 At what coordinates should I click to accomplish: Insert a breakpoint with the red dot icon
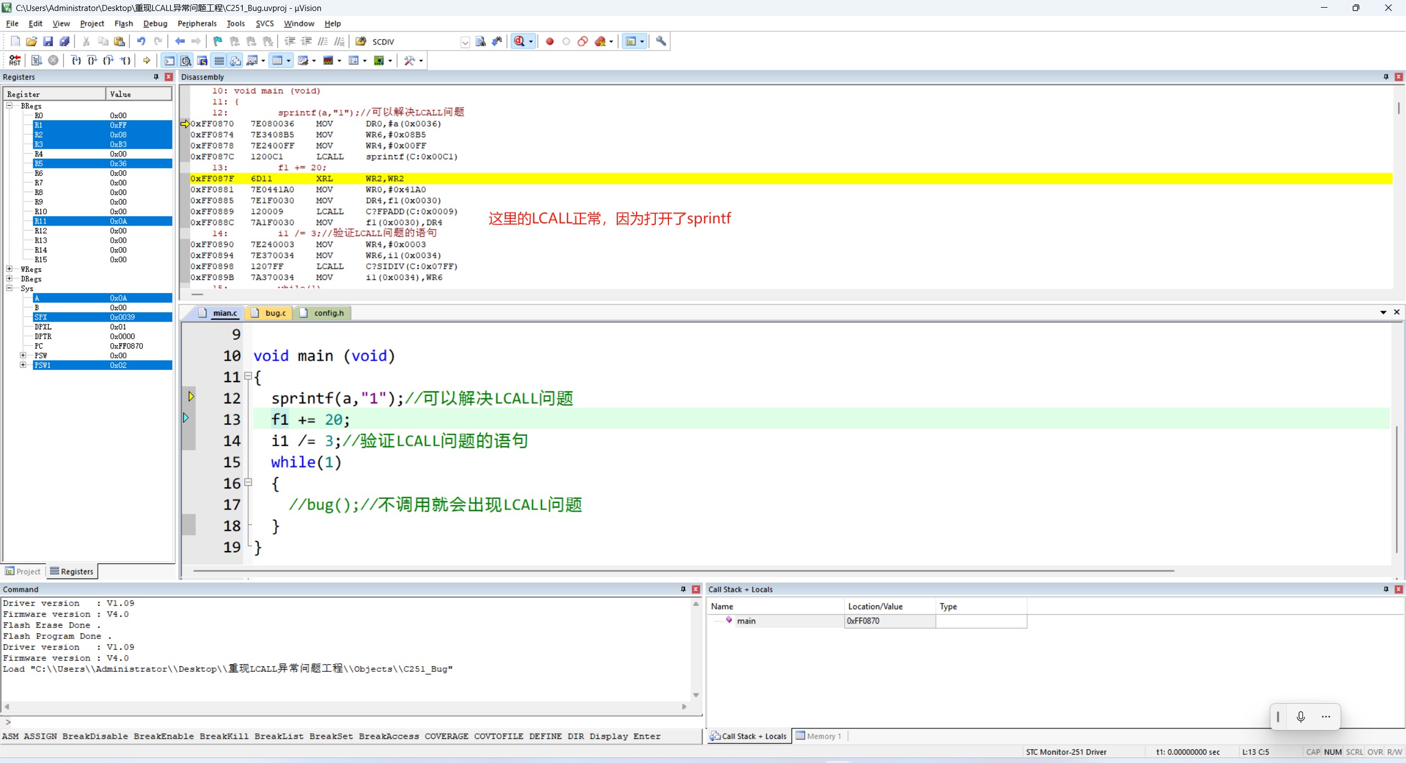[549, 41]
